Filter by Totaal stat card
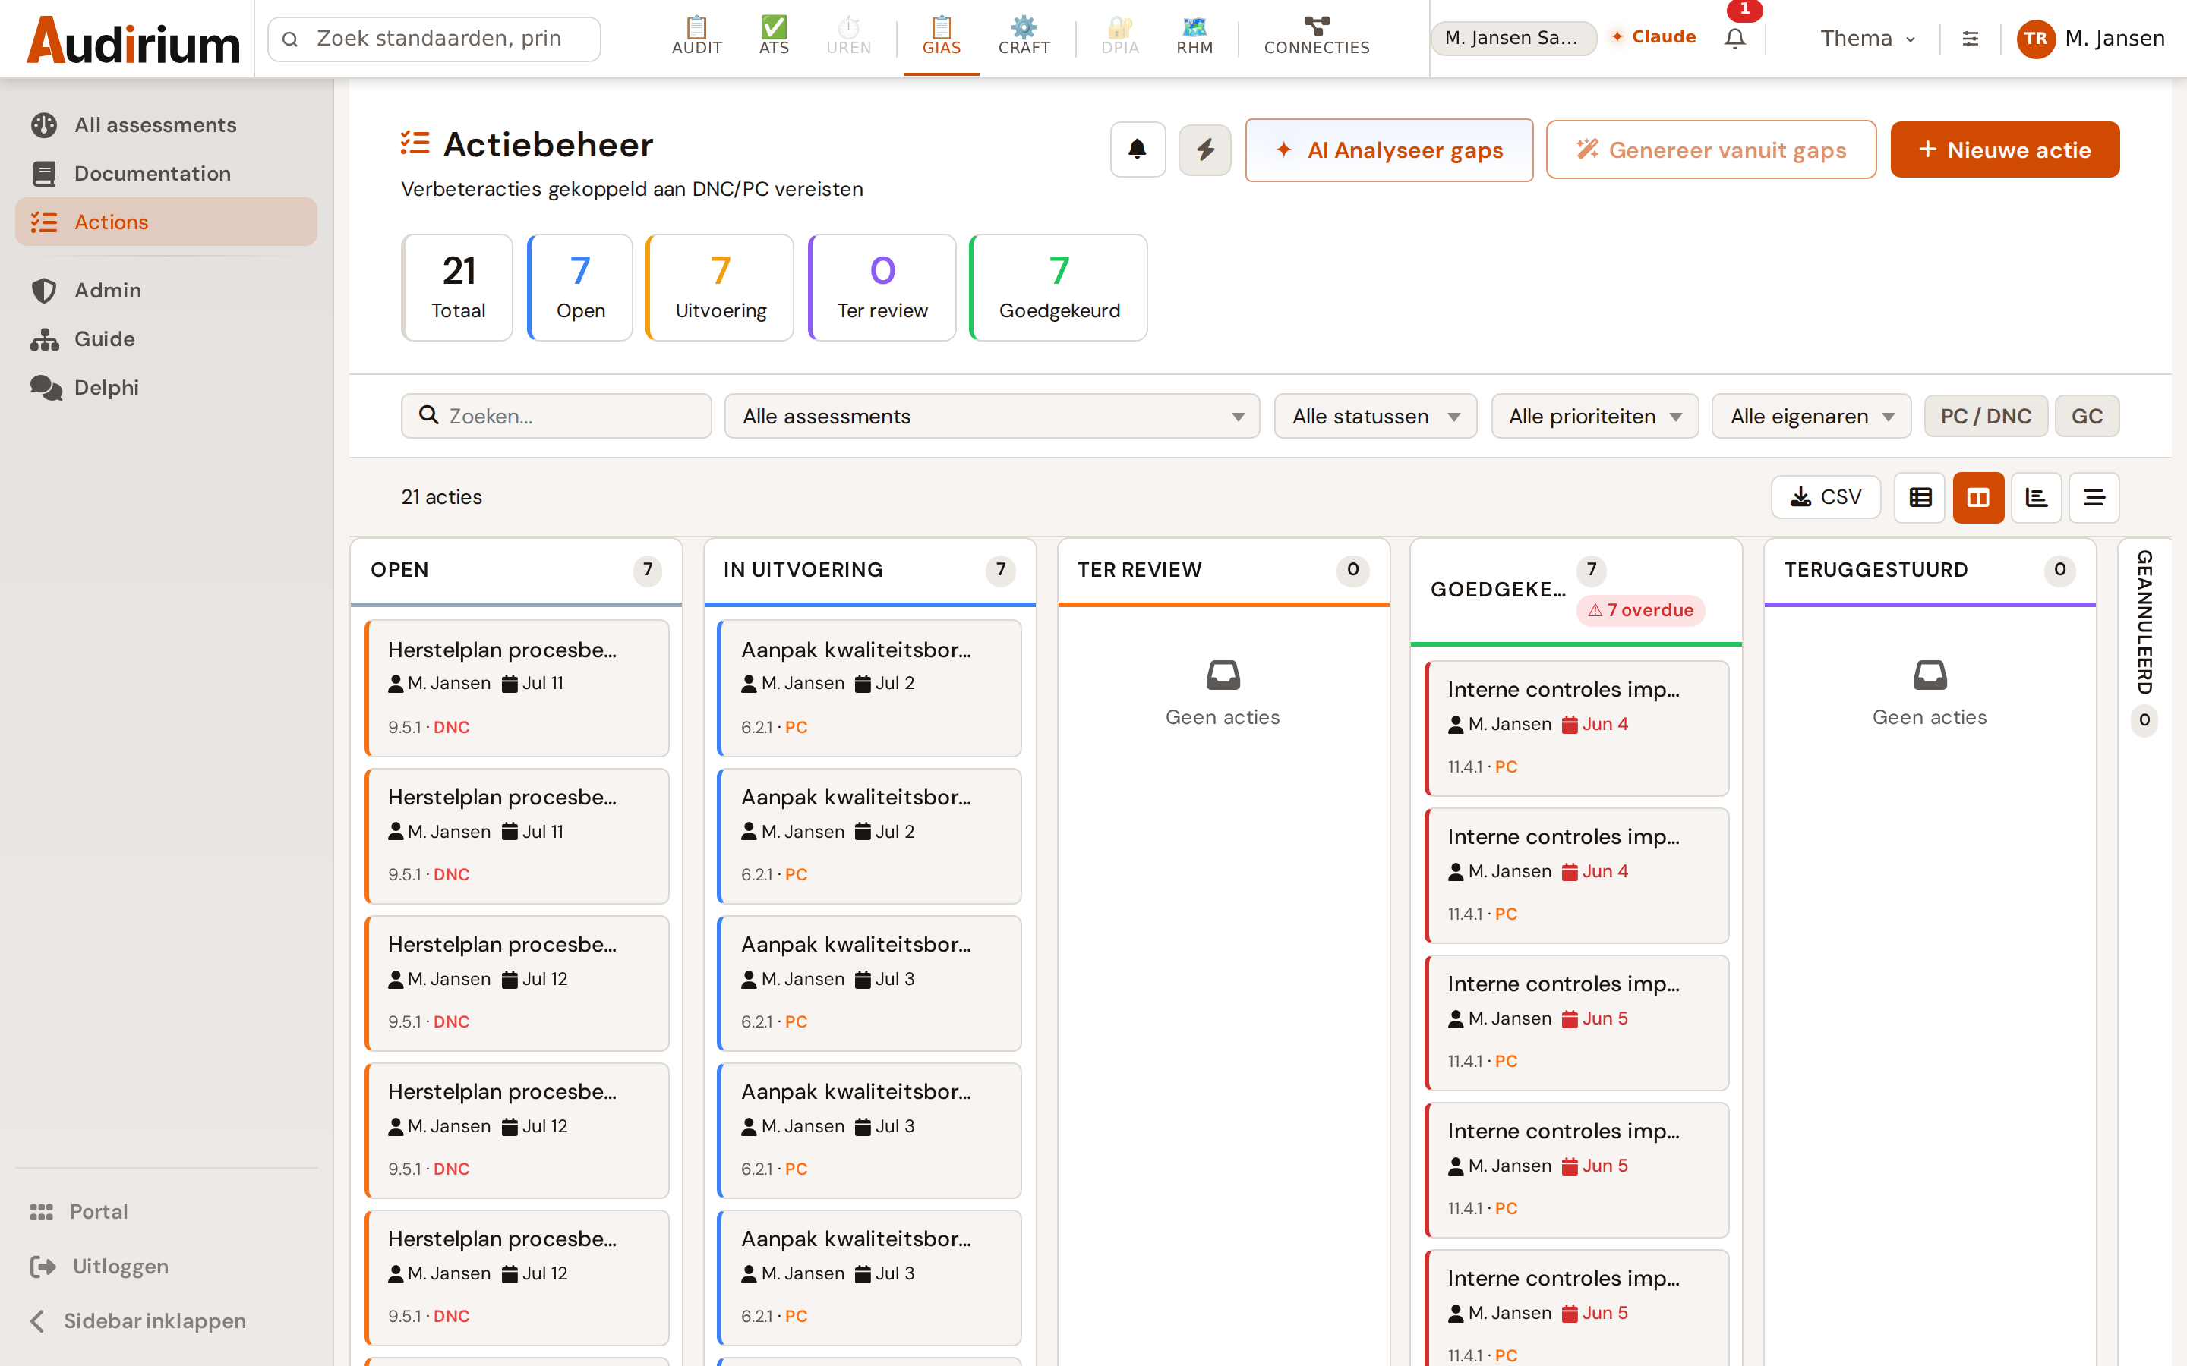 457,288
